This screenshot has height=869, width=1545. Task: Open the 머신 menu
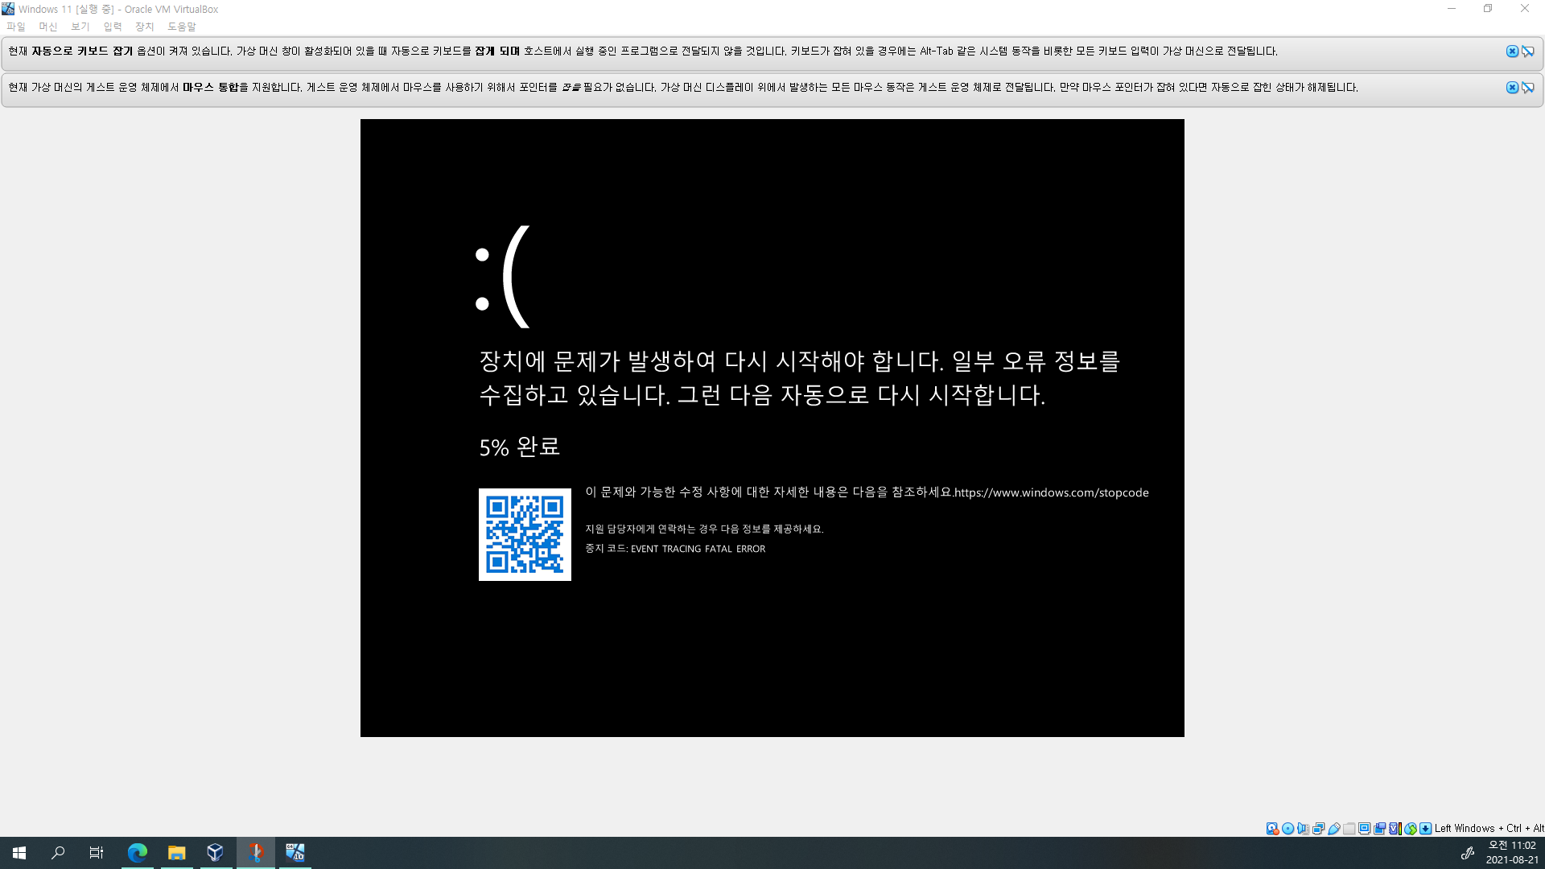48,27
